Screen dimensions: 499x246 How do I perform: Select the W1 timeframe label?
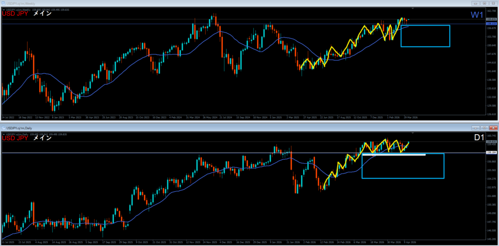click(478, 15)
